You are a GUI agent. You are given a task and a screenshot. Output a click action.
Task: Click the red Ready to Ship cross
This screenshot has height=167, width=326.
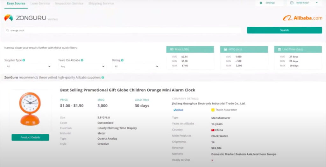click(x=212, y=160)
